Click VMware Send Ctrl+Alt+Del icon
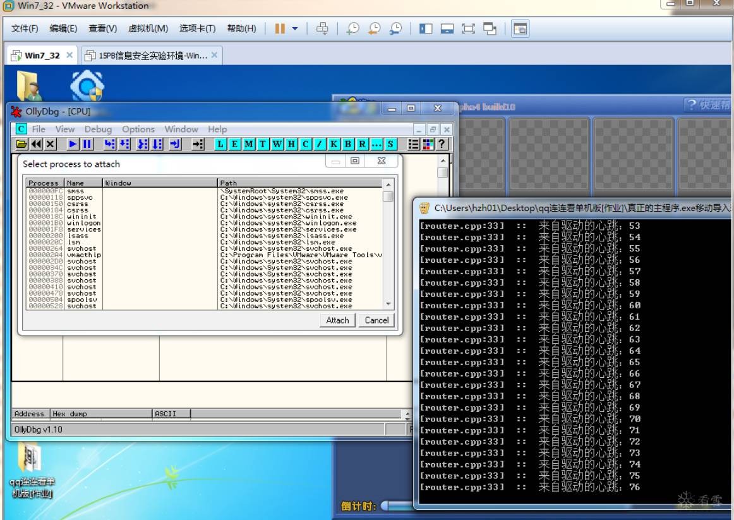The height and width of the screenshot is (520, 734). pos(322,28)
